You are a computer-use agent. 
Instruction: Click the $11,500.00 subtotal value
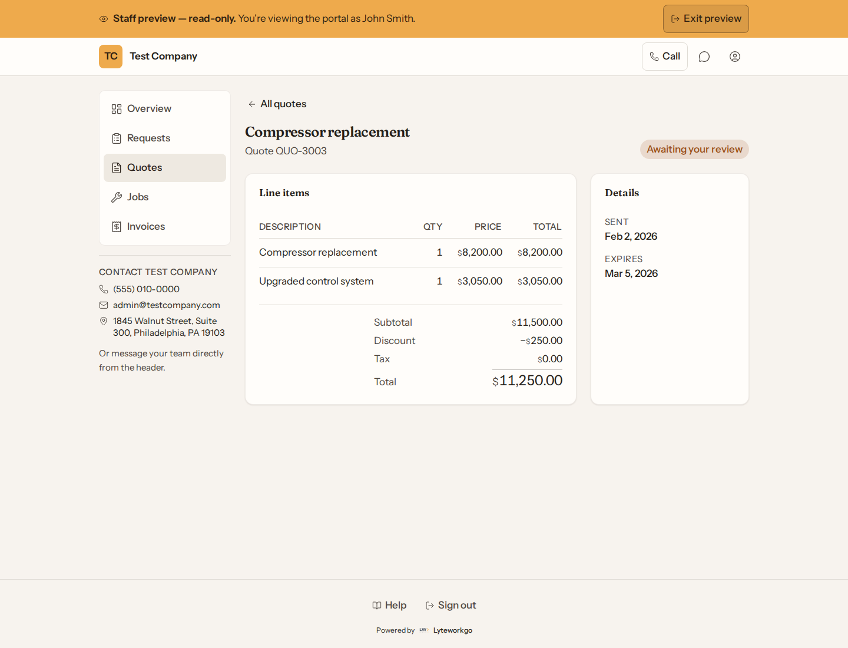pyautogui.click(x=537, y=322)
